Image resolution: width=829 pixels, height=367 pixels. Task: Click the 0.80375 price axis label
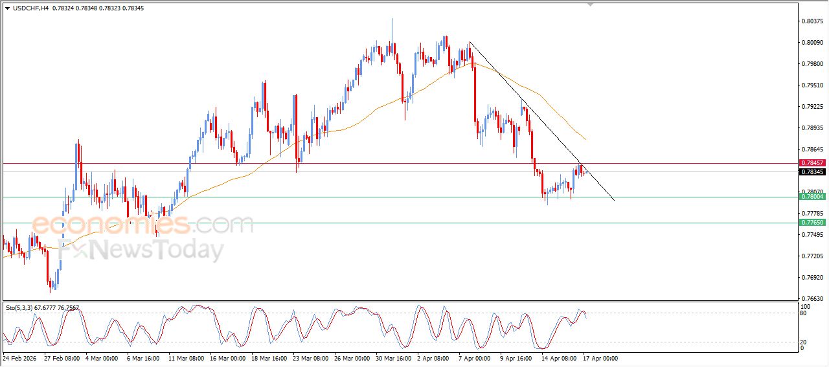pos(812,21)
